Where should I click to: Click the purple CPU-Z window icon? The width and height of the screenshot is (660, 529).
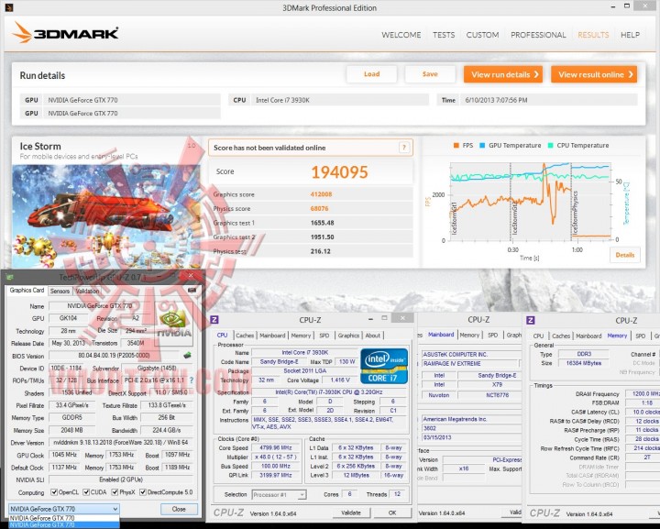tap(214, 320)
